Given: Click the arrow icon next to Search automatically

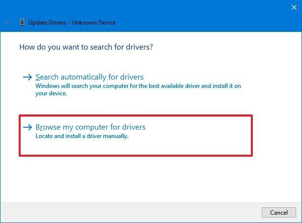Looking at the screenshot, I should [x=28, y=78].
